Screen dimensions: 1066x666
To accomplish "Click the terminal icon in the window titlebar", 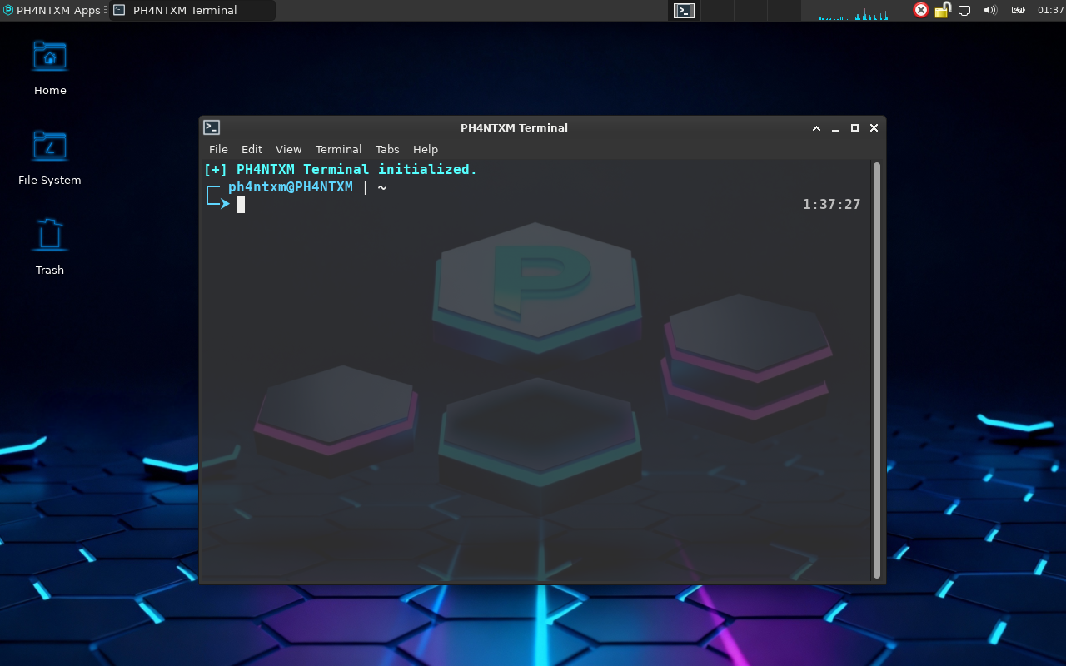I will click(212, 127).
